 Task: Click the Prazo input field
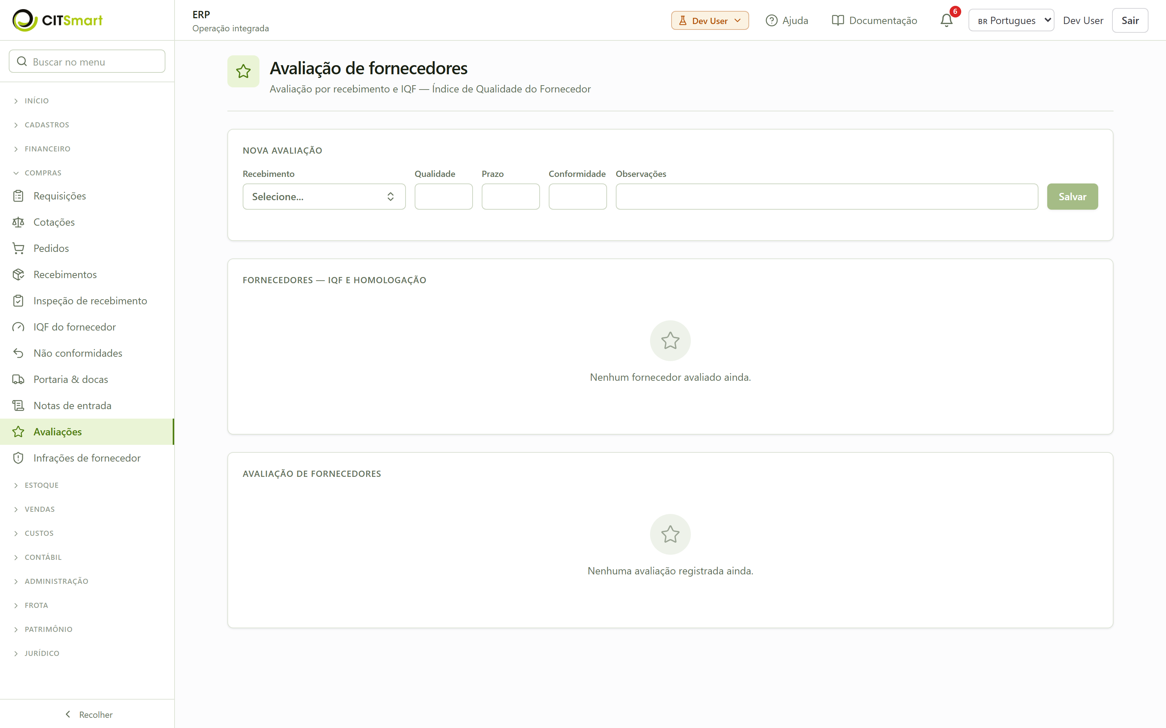pos(510,197)
